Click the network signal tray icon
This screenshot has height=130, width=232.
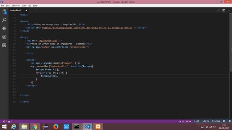coord(211,127)
